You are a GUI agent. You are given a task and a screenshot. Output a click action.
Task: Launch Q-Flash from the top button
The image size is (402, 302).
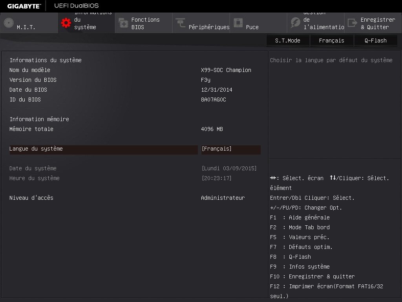(x=375, y=41)
